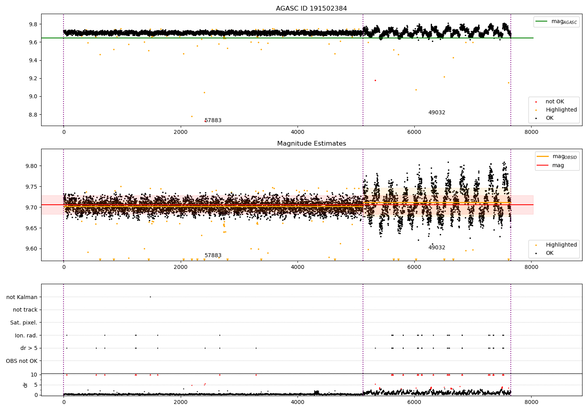Click the red line swatch beside 'mag' legend entry
Screen dimensions: 588x411
tap(543, 165)
